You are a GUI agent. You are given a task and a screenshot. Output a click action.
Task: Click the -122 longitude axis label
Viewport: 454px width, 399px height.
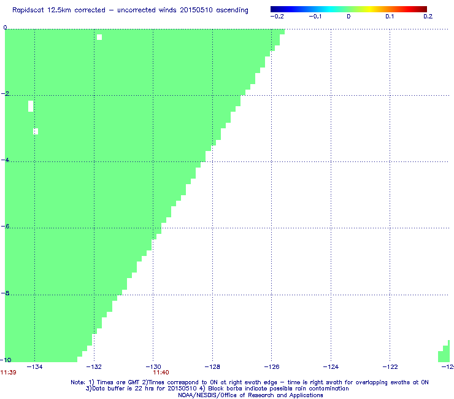(390, 367)
